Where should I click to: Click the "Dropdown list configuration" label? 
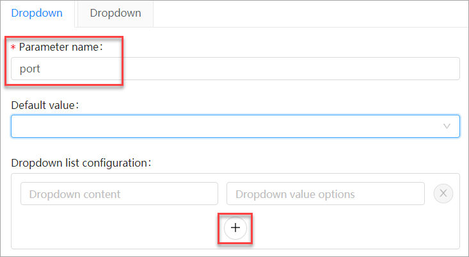point(80,163)
